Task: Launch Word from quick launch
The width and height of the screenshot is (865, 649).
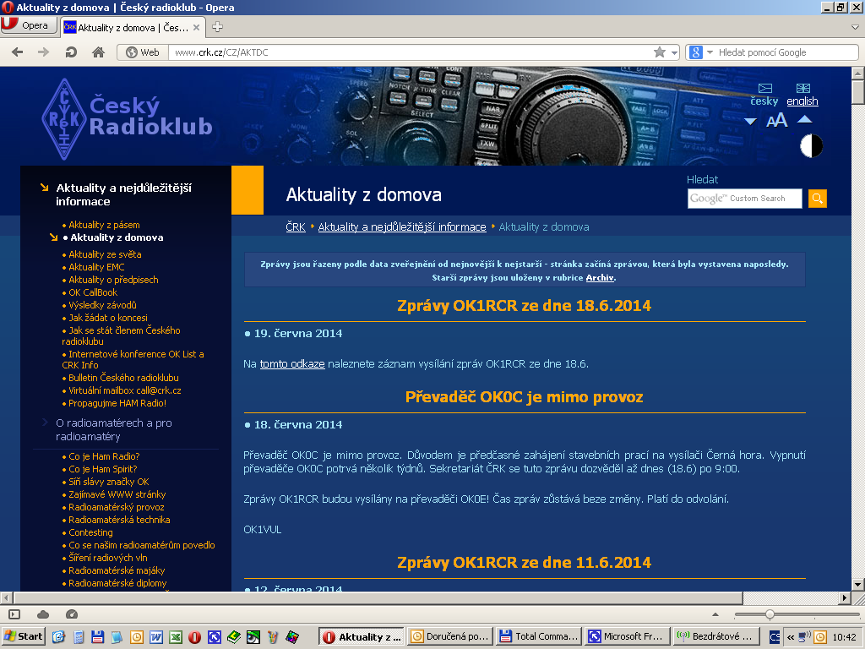Action: tap(156, 637)
